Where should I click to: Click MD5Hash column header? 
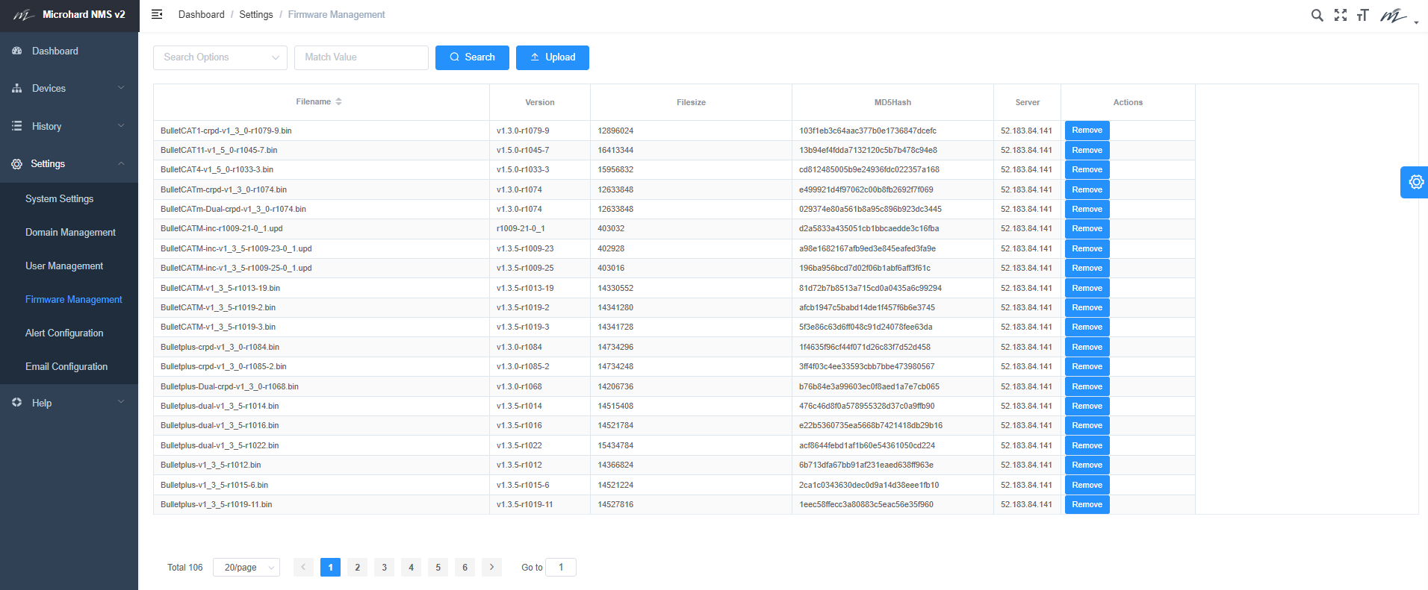[892, 102]
